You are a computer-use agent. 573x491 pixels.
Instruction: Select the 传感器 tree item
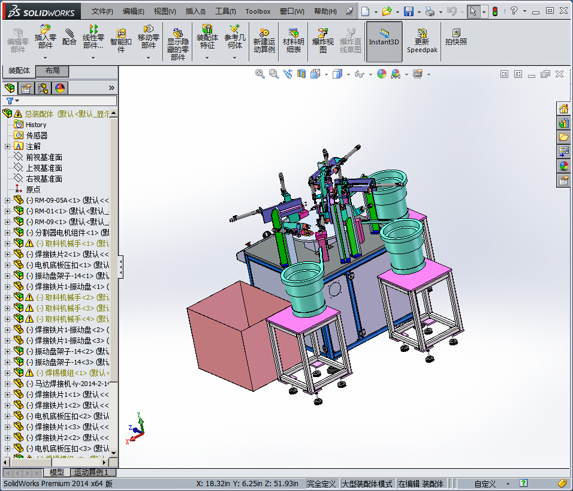[37, 135]
